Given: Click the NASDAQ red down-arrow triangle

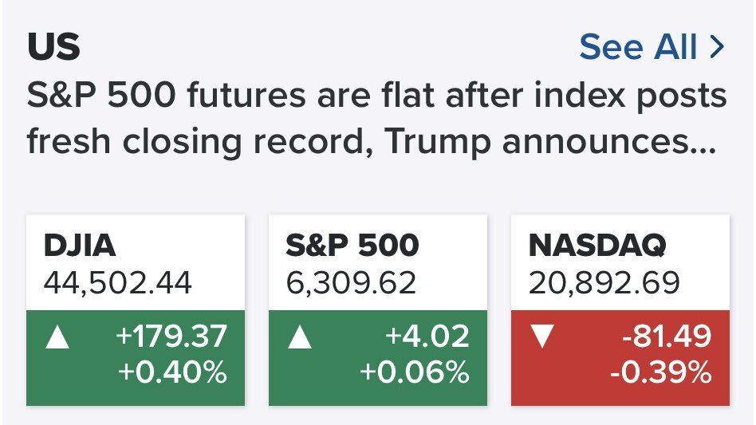Looking at the screenshot, I should (542, 338).
